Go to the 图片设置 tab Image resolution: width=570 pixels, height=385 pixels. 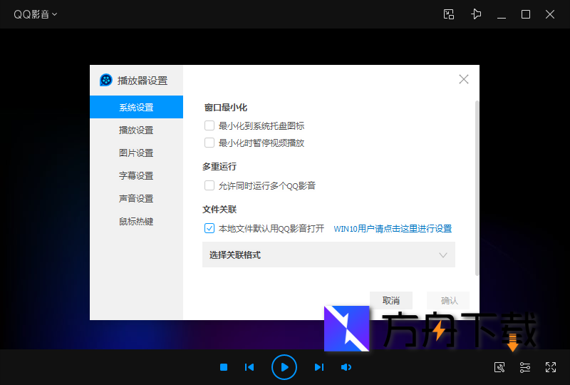coord(136,153)
